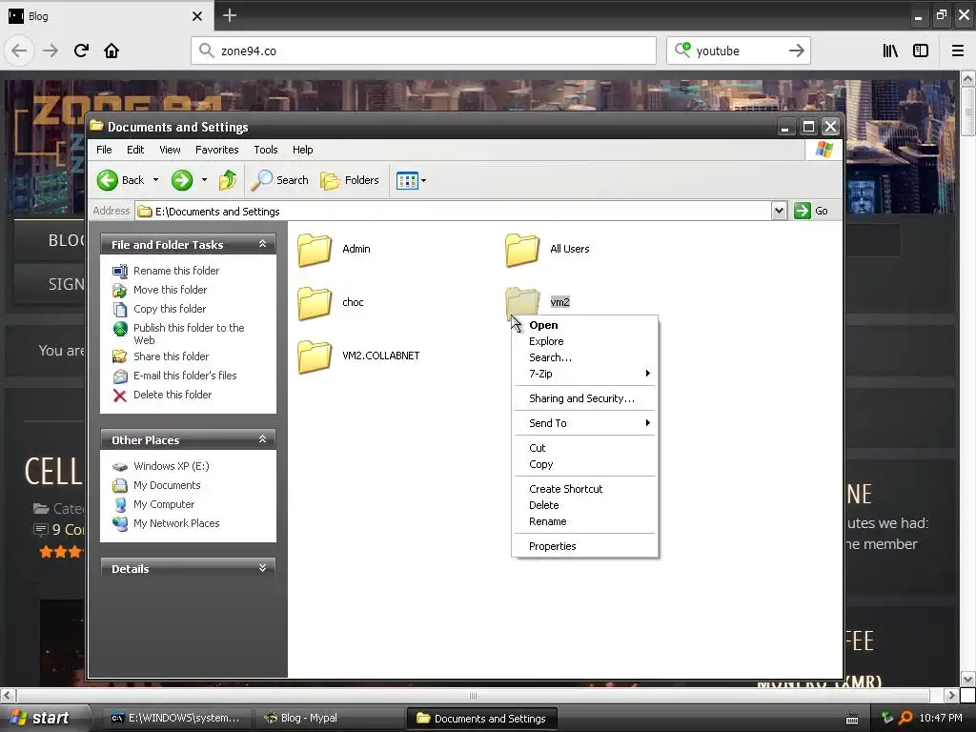Choose Cut in context menu

click(584, 448)
